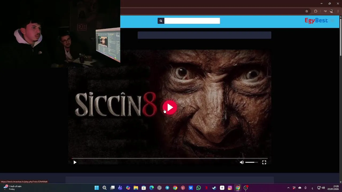Open the Chrome extensions puzzle icon
Screen dimensions: 342x192
pos(316,11)
